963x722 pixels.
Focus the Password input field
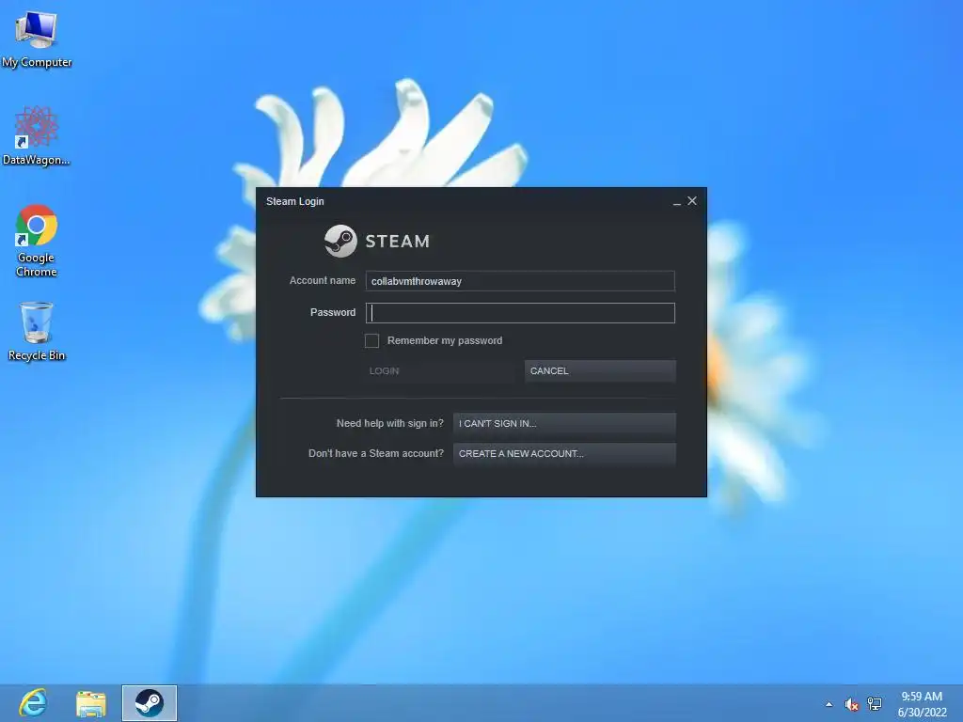pos(520,313)
